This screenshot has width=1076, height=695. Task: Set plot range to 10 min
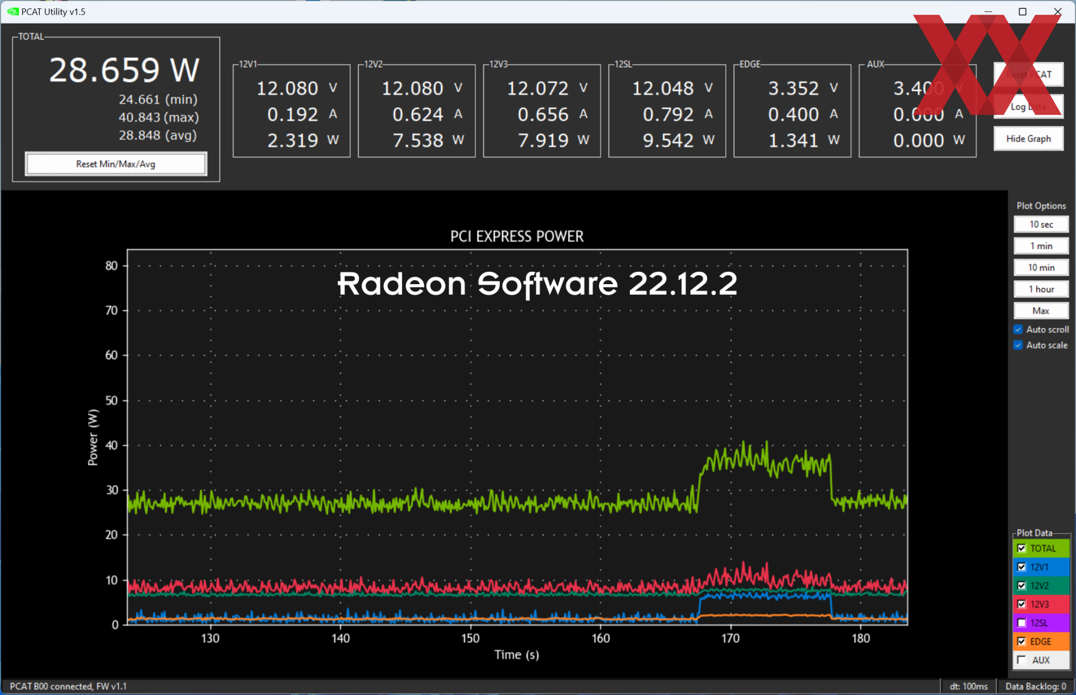[x=1041, y=267]
